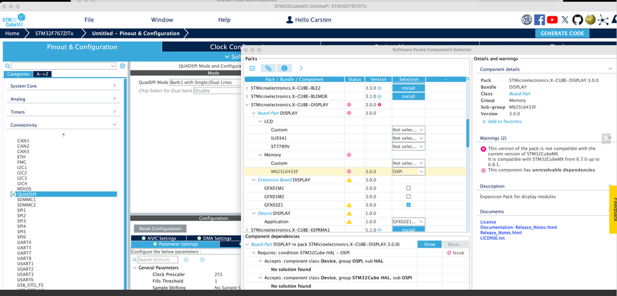Screen dimensions: 617x296
Task: Open the LCD Custom selection dropdown
Action: [408, 129]
